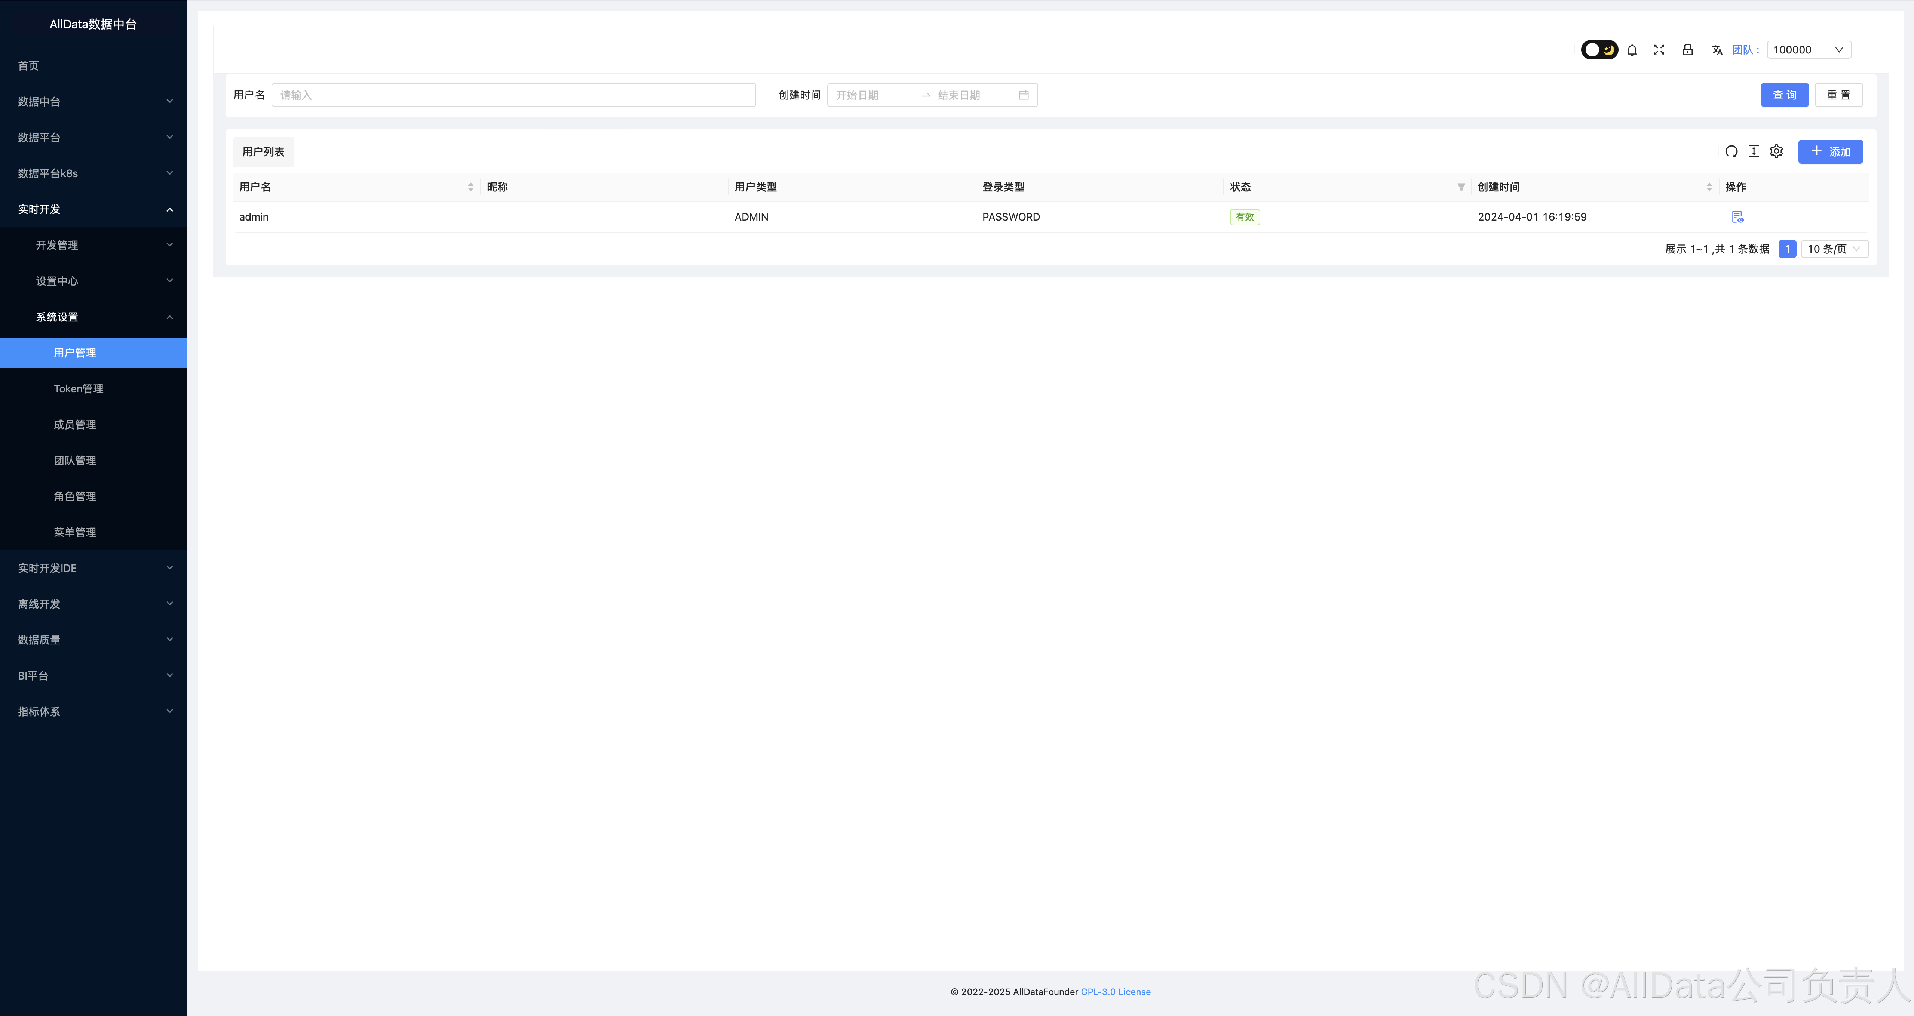The height and width of the screenshot is (1016, 1914).
Task: Click the lock screen icon
Action: (1687, 50)
